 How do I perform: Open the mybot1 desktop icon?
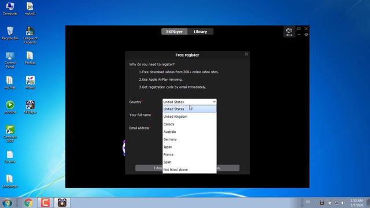point(30,9)
